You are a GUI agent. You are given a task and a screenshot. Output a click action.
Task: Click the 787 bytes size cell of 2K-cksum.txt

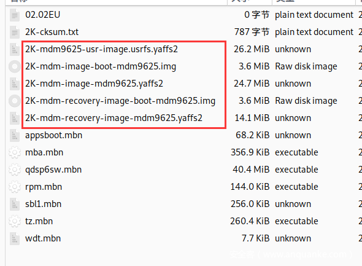pyautogui.click(x=252, y=32)
